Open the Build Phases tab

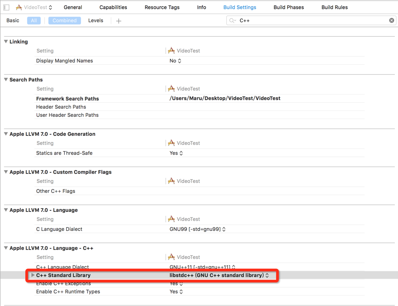(x=289, y=7)
